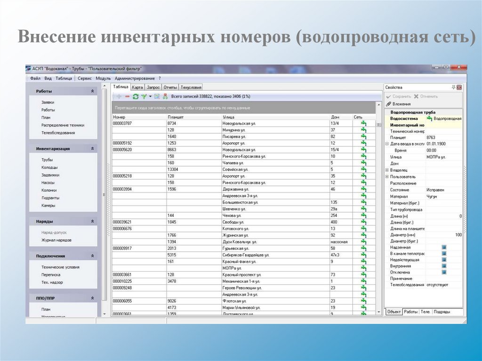Open the Сервис menu
Image resolution: width=482 pixels, height=361 pixels.
85,78
